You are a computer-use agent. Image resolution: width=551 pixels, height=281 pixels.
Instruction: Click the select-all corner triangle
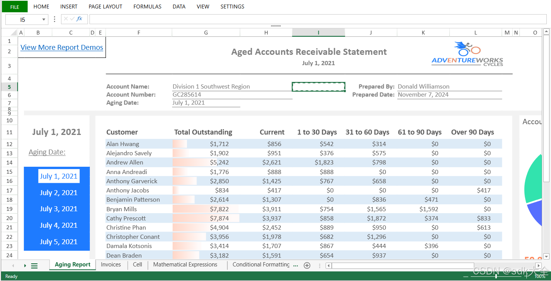click(14, 33)
